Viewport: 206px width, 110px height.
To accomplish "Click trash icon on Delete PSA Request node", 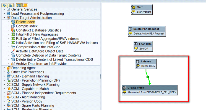I will point(130,29).
